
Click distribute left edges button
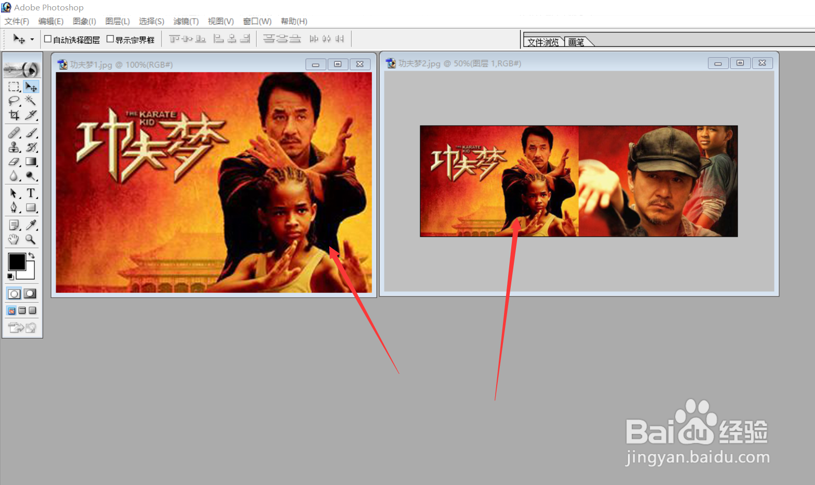pos(314,39)
